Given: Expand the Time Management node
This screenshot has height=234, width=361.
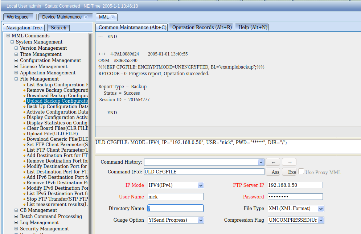Looking at the screenshot, I should [x=16, y=54].
